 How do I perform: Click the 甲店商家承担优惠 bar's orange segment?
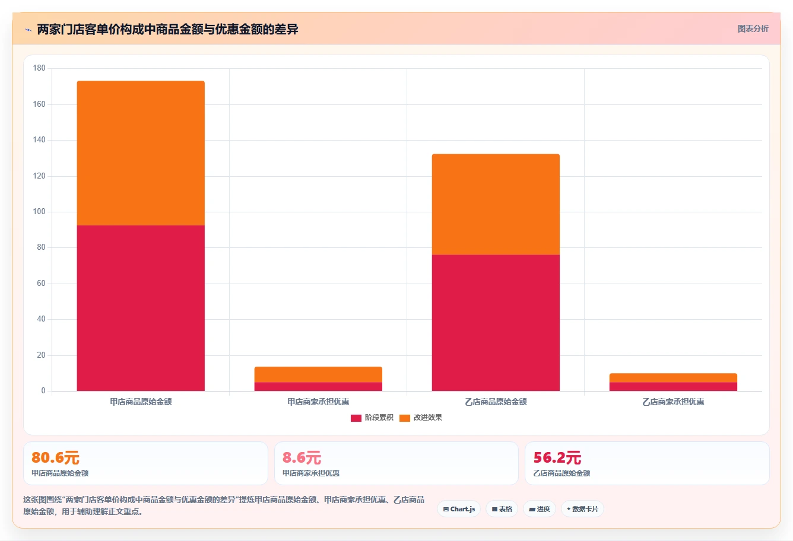pyautogui.click(x=318, y=374)
